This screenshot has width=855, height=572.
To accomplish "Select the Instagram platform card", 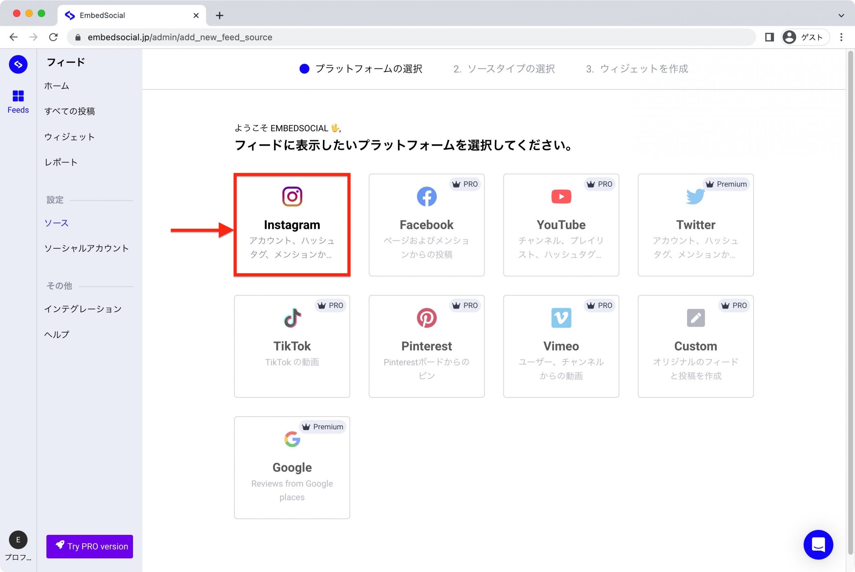I will 292,225.
